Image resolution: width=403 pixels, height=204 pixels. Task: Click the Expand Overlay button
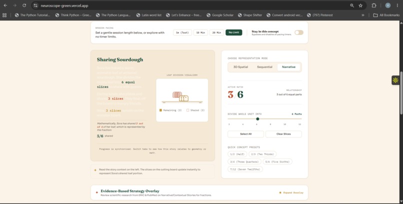291,192
